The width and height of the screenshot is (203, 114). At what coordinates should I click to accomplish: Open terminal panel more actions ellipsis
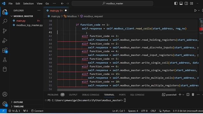coord(198,95)
